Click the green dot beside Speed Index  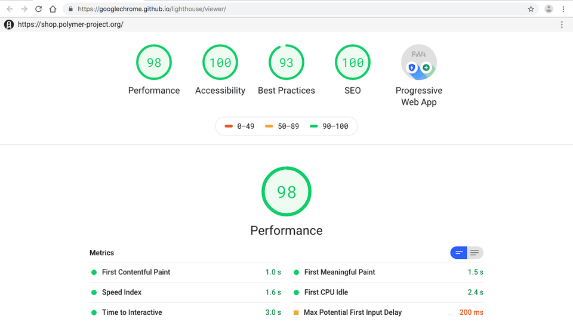pos(94,292)
